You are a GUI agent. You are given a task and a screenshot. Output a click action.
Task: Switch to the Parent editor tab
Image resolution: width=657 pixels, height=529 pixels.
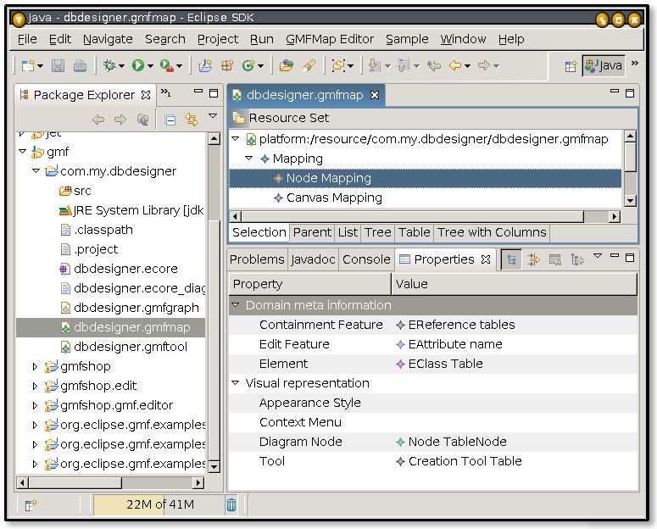[x=312, y=232]
